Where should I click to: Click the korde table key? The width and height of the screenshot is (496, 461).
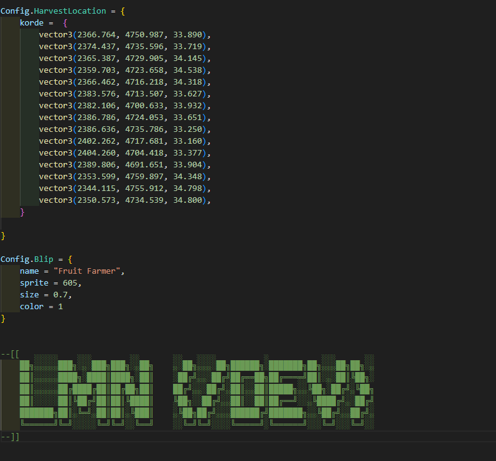coord(32,23)
